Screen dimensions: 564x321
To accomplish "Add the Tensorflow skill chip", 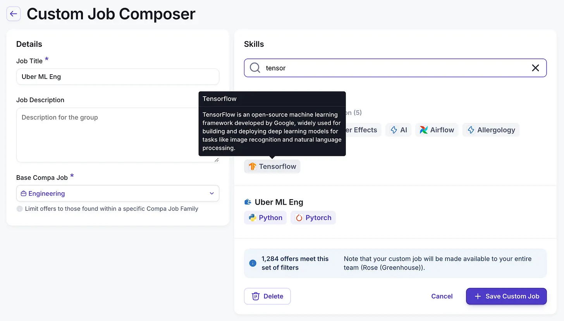I will [272, 167].
